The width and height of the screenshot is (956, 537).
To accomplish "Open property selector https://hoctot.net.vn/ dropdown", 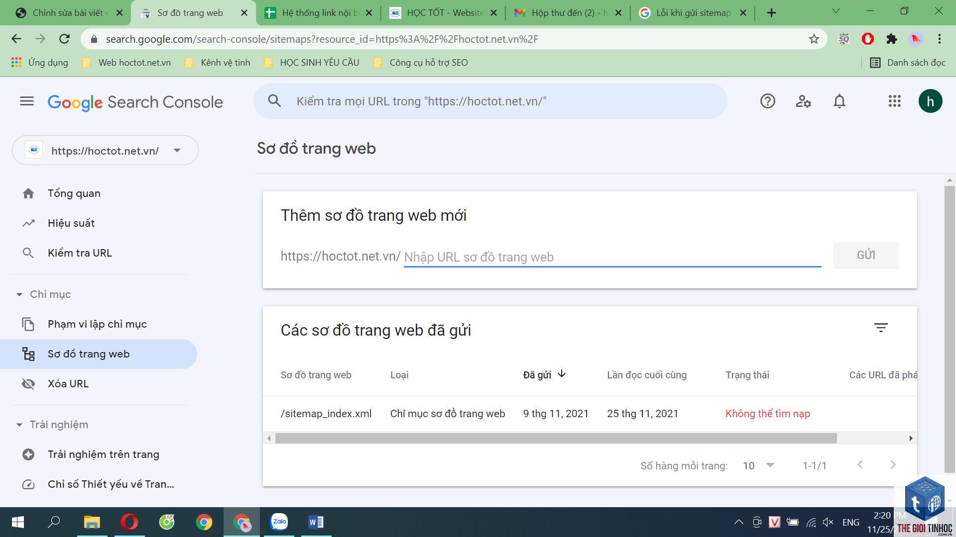I will click(x=105, y=150).
